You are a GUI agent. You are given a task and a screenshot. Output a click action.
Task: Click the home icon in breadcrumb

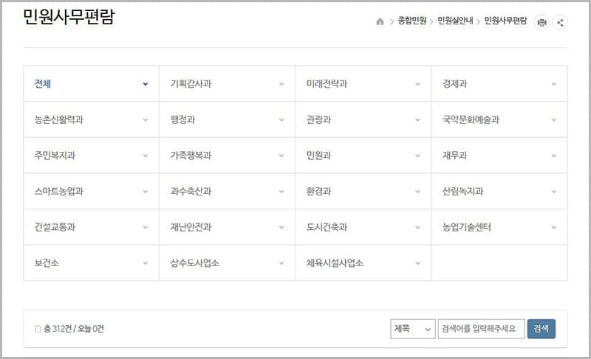tap(380, 22)
